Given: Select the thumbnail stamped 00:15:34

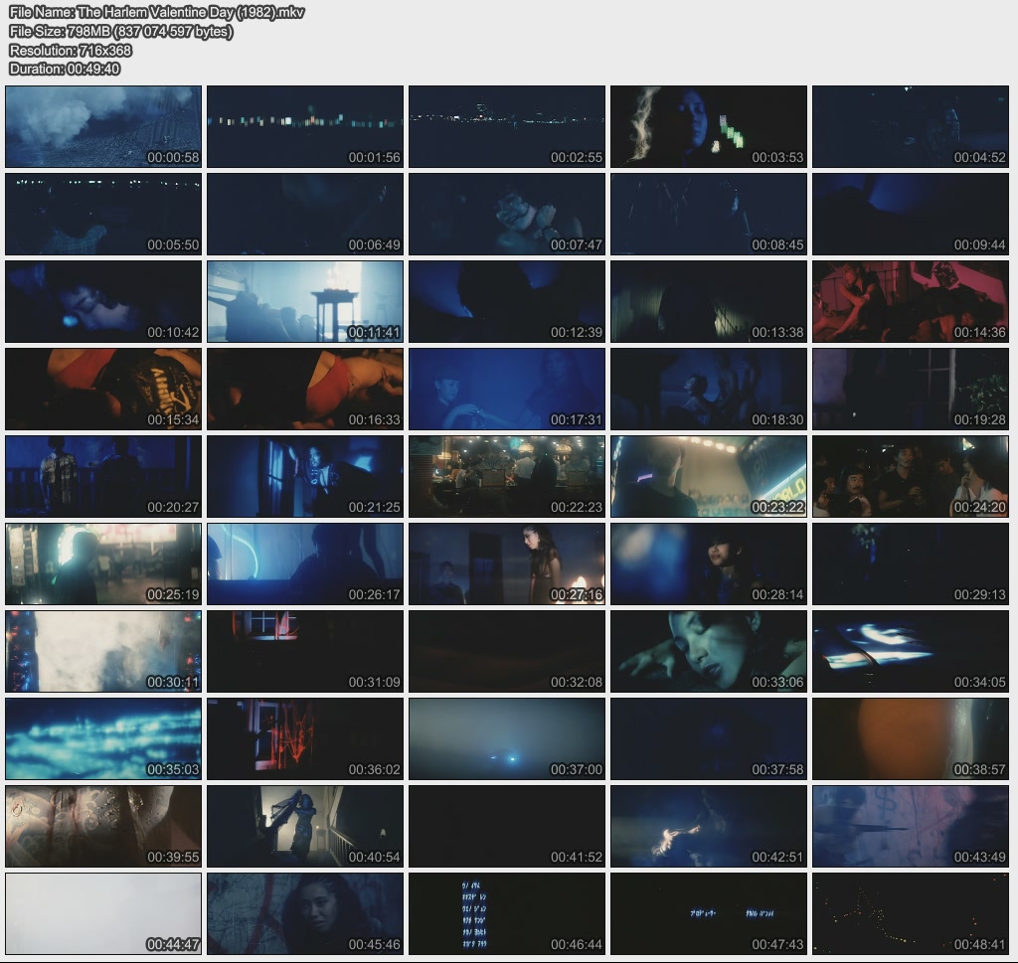Looking at the screenshot, I should [103, 390].
